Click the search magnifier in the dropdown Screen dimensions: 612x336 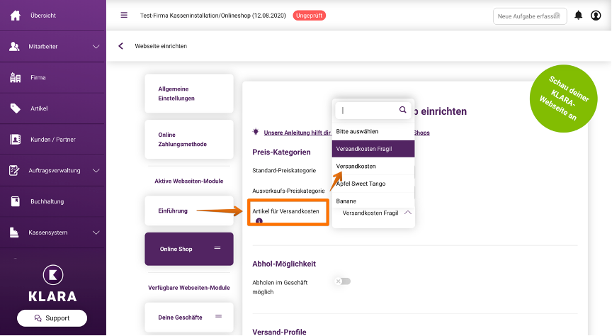pyautogui.click(x=403, y=110)
